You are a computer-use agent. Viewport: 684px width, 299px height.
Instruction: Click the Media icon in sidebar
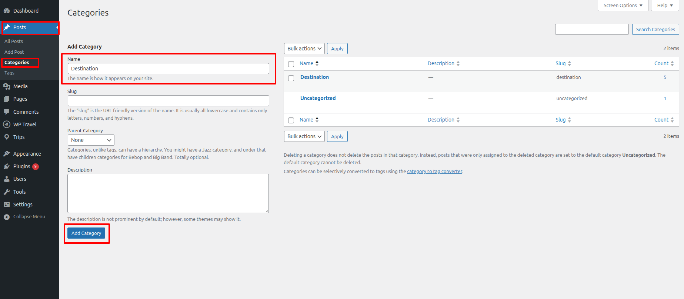point(7,86)
